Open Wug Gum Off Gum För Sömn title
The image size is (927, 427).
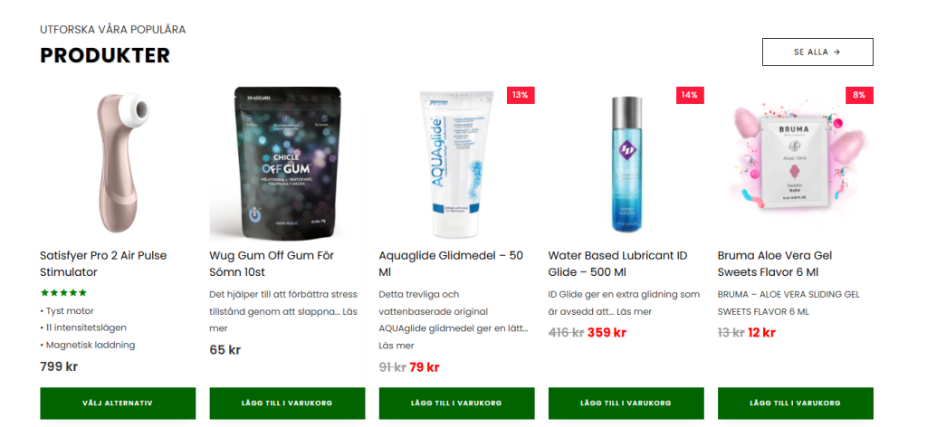pyautogui.click(x=272, y=264)
